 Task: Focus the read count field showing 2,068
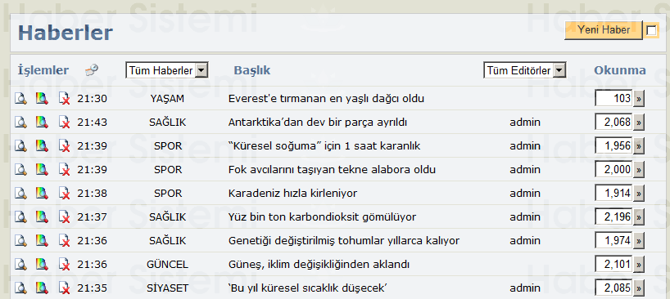[614, 123]
